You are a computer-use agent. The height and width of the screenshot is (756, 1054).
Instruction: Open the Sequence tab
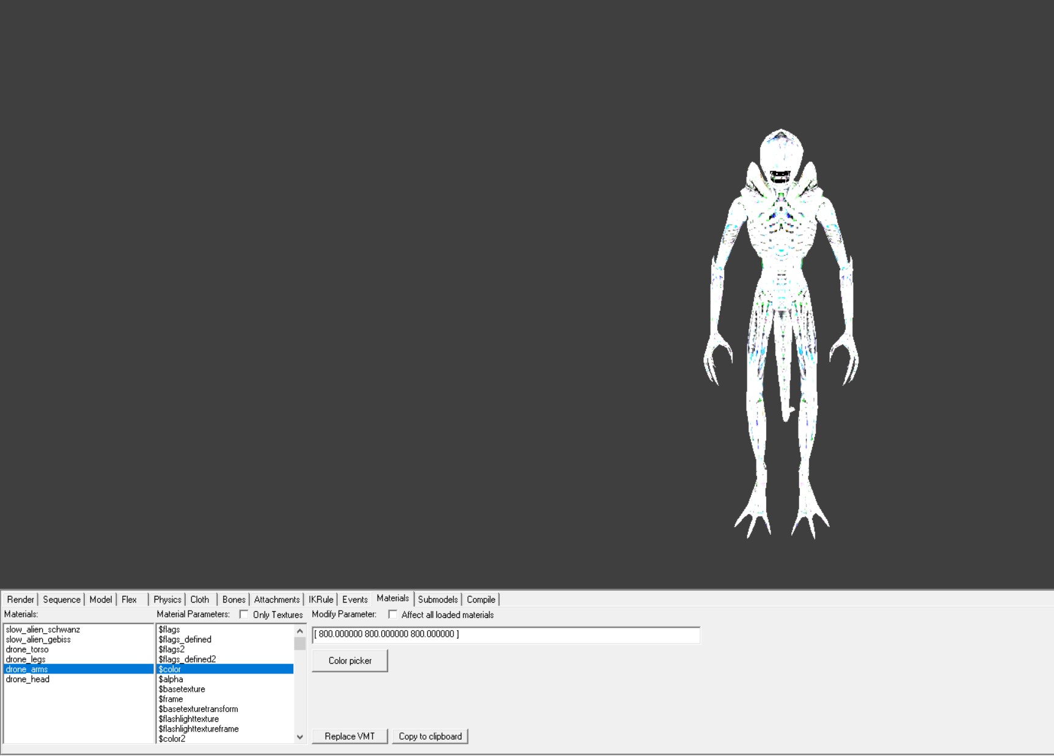pos(61,600)
